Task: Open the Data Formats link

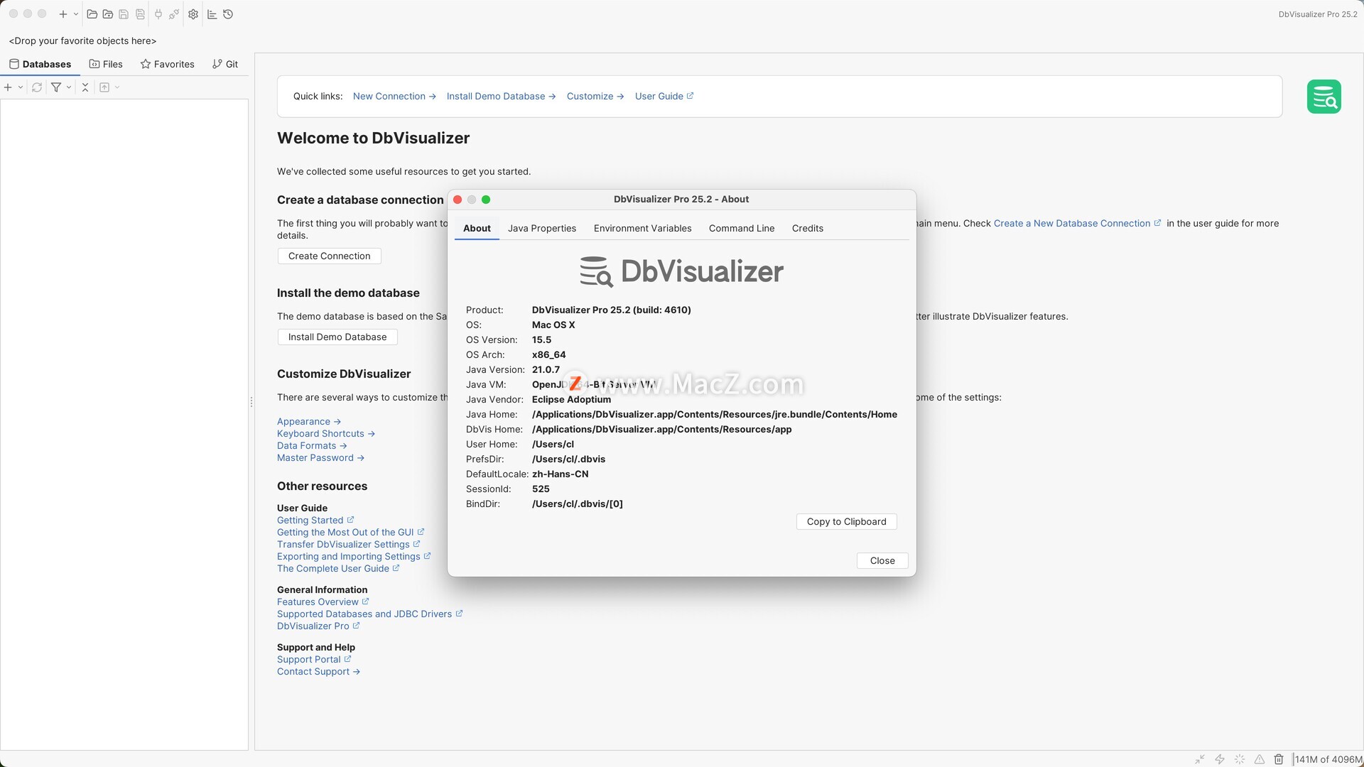Action: [x=312, y=446]
